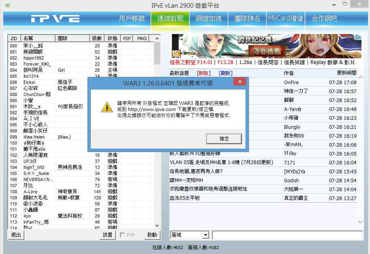Click the topics list scroll up arrow

tap(360, 77)
